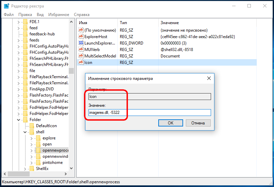Click the tree scroll up arrow
This screenshot has width=274, height=187.
(x=71, y=22)
